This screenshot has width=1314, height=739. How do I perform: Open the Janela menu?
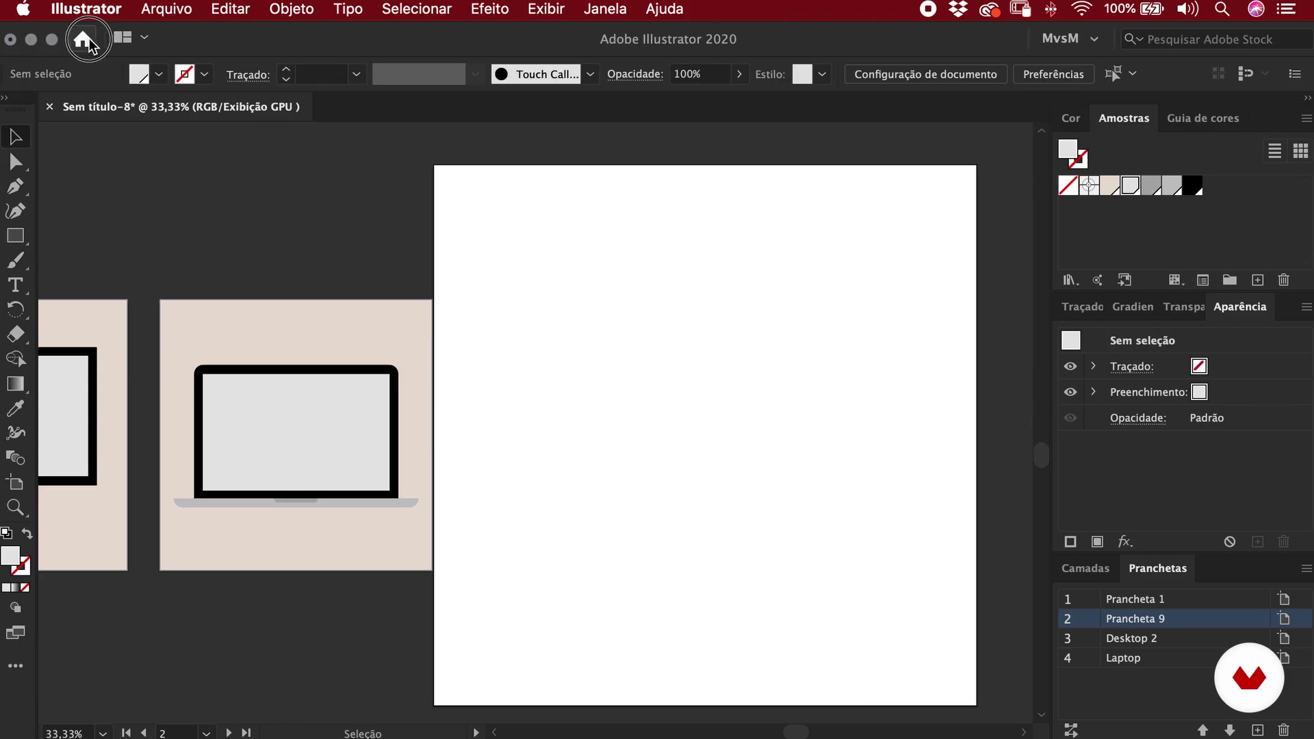tap(605, 9)
